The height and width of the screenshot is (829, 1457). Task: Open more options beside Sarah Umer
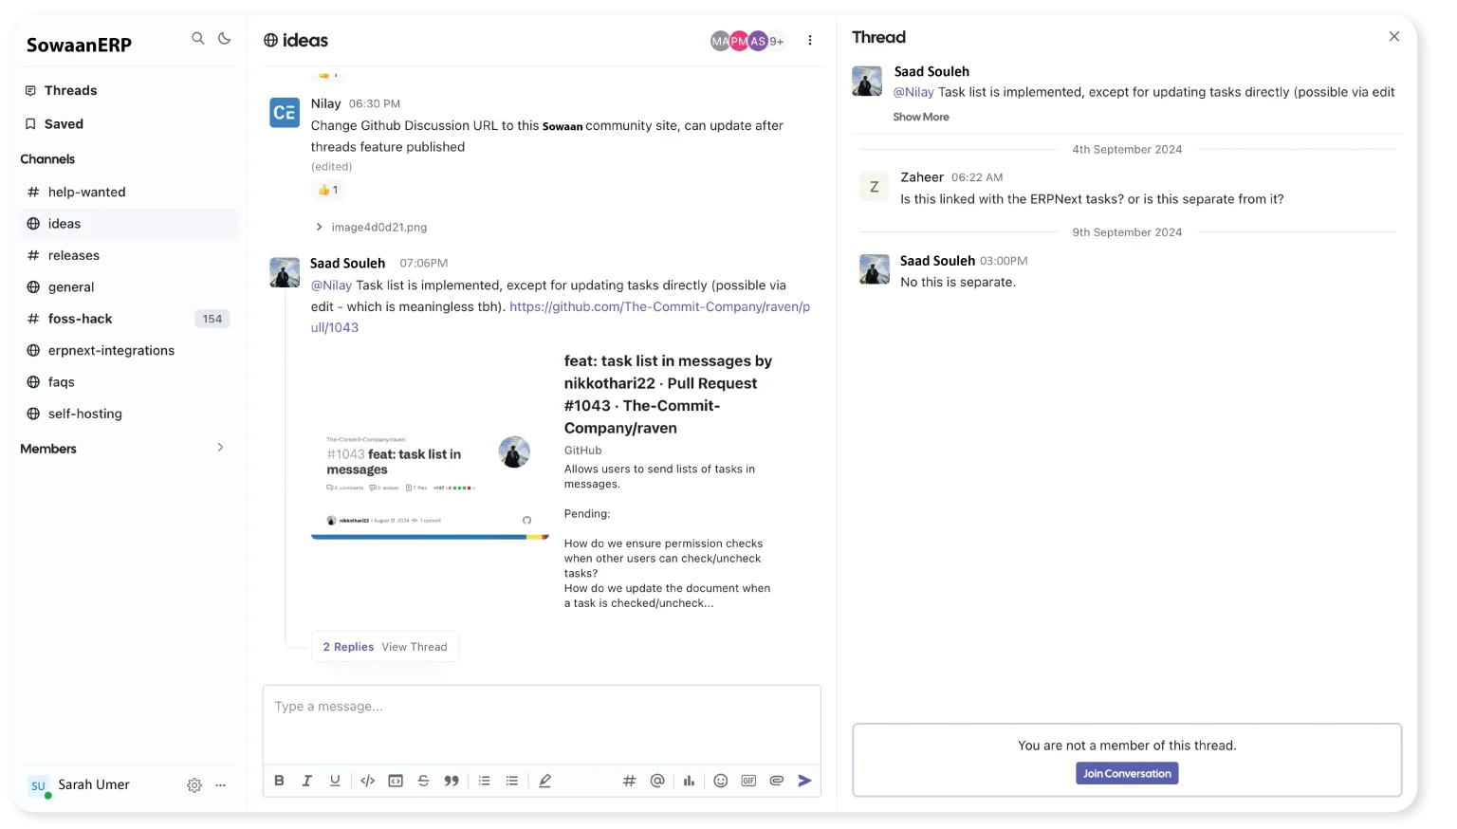pos(221,785)
